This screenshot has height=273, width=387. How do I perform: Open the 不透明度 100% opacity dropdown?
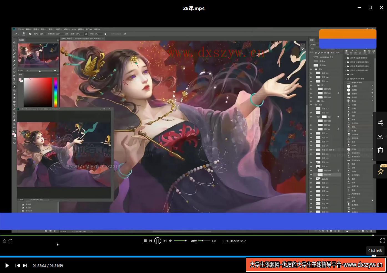pos(59,34)
